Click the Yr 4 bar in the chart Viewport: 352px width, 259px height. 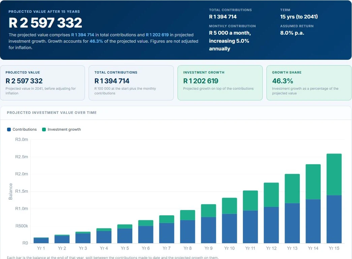coord(104,236)
